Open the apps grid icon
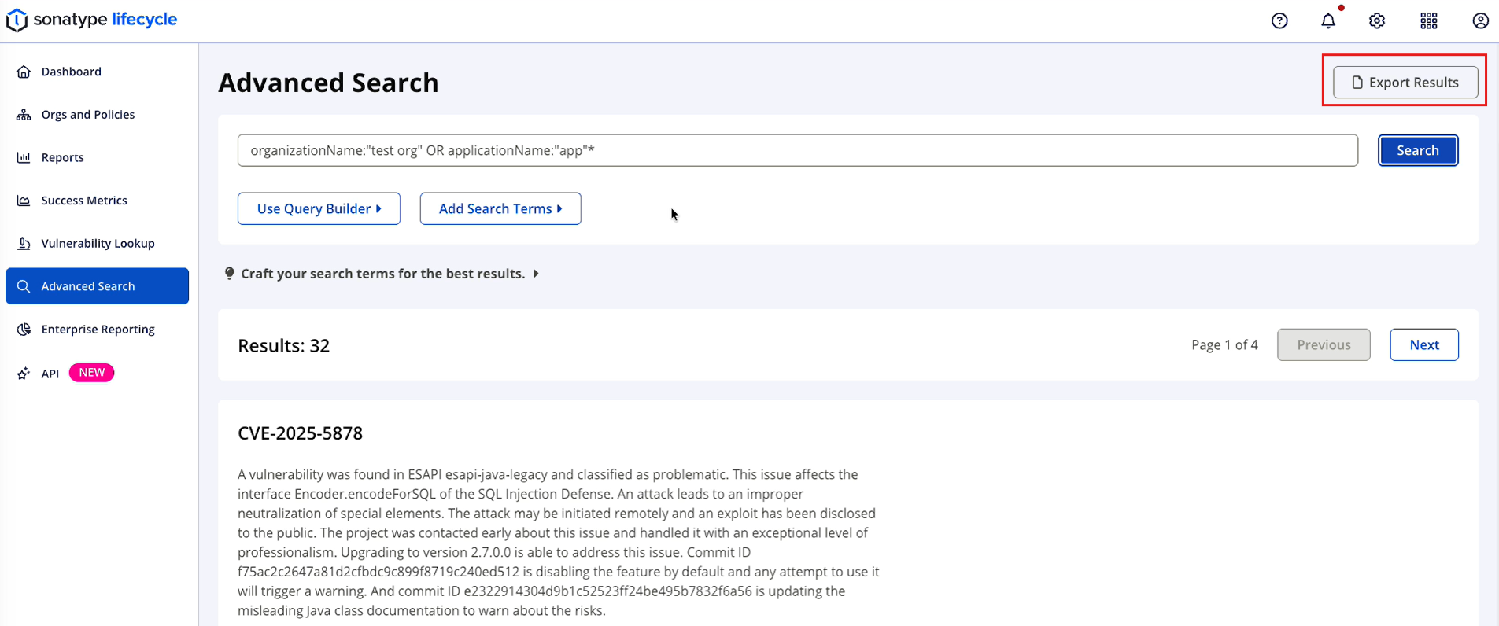 point(1428,21)
